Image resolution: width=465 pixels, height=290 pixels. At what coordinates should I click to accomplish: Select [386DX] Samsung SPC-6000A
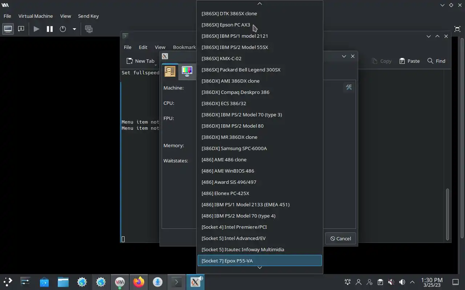(x=260, y=148)
